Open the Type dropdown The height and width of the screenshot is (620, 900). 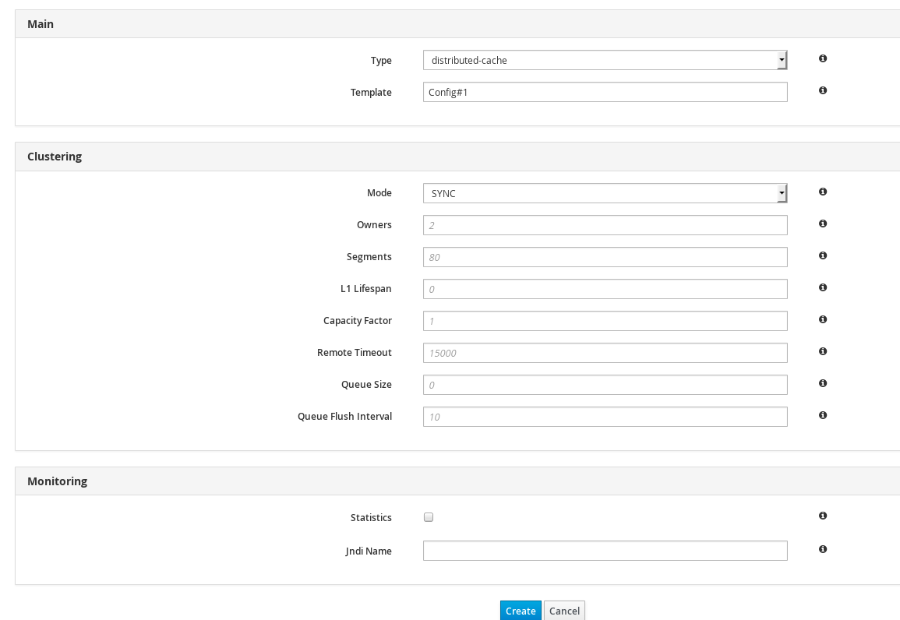tap(605, 61)
